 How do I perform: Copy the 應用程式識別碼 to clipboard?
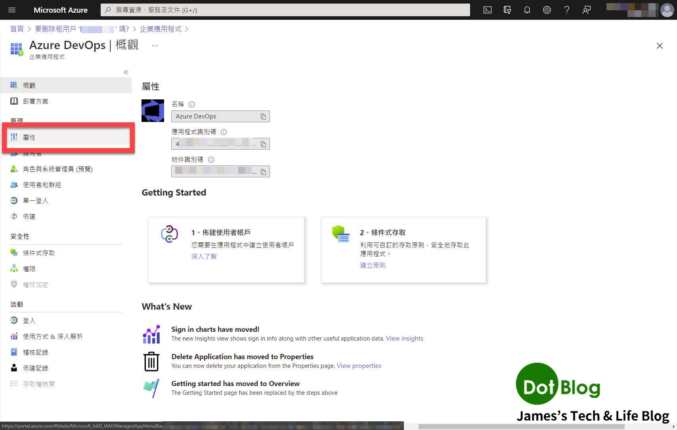263,144
